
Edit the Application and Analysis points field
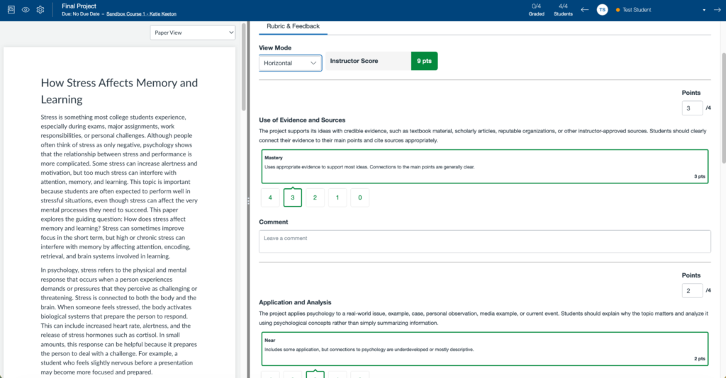click(x=692, y=291)
